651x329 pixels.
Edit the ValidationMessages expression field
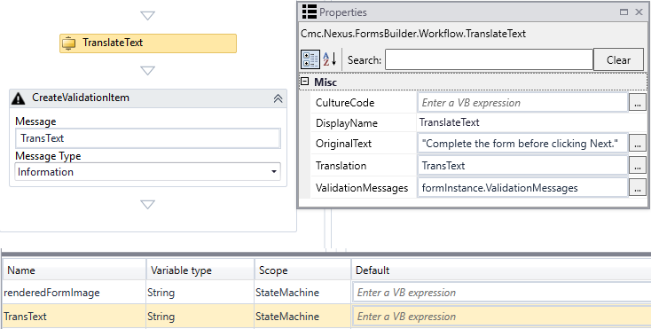click(522, 188)
